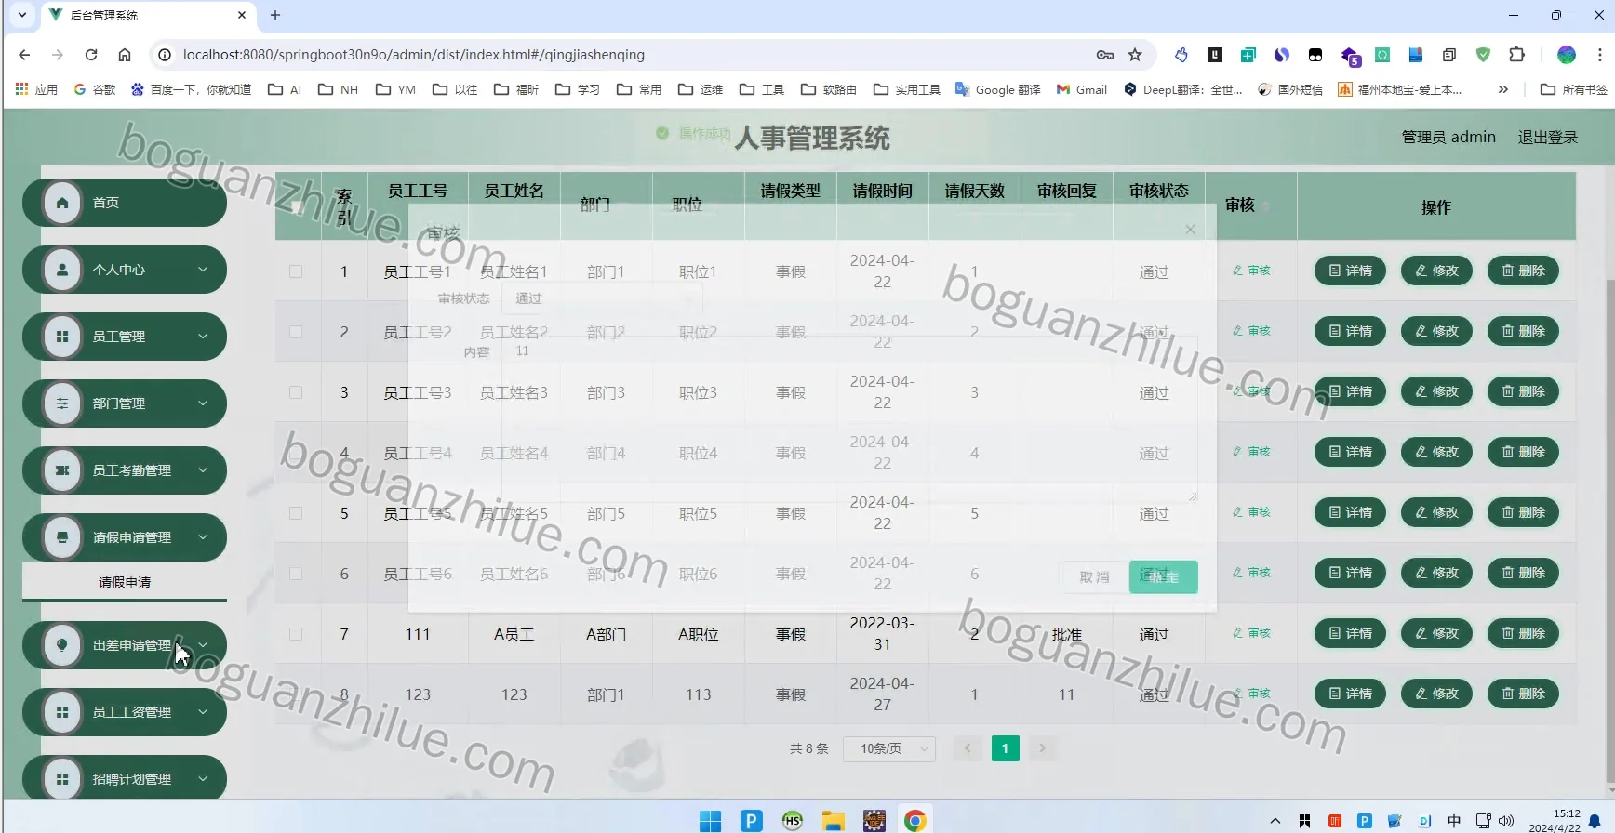Open the 10条/页 page size dropdown
This screenshot has width=1615, height=833.
889,748
